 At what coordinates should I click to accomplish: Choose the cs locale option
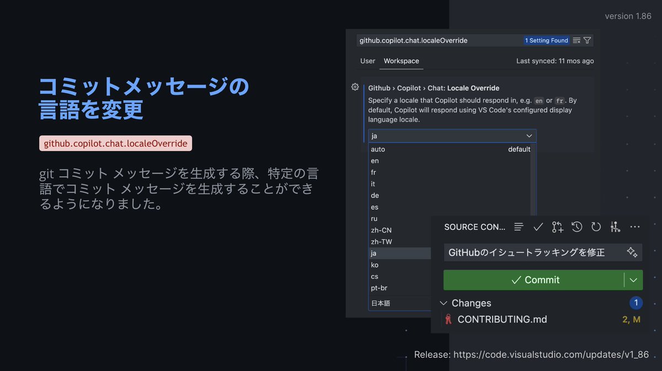(x=400, y=277)
